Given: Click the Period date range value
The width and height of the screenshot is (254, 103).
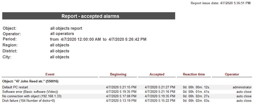Looking at the screenshot, I should [x=98, y=39].
